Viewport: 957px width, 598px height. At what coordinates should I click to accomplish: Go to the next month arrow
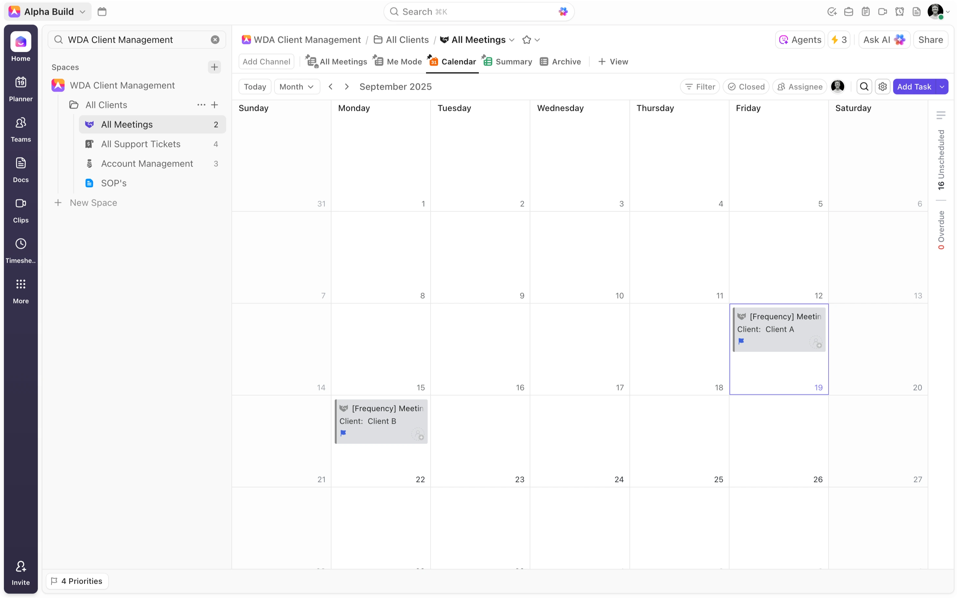pyautogui.click(x=347, y=87)
